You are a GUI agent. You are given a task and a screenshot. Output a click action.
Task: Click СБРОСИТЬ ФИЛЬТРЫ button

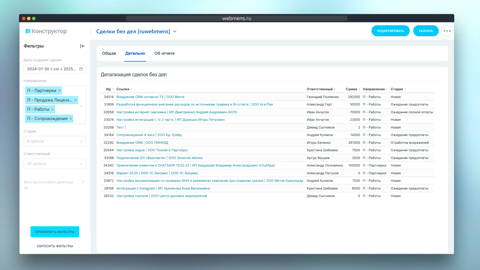tap(55, 246)
